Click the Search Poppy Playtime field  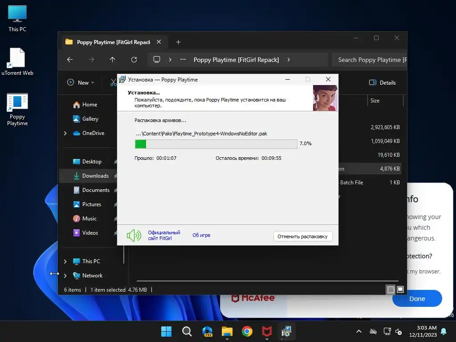tap(369, 60)
